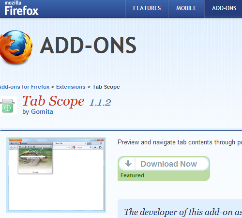Screen dimensions: 242x218
Task: Click the large ADD-ONS heading
Action: click(x=88, y=45)
